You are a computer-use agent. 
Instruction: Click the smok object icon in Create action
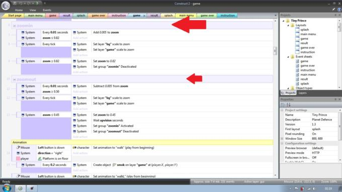pyautogui.click(x=114, y=165)
